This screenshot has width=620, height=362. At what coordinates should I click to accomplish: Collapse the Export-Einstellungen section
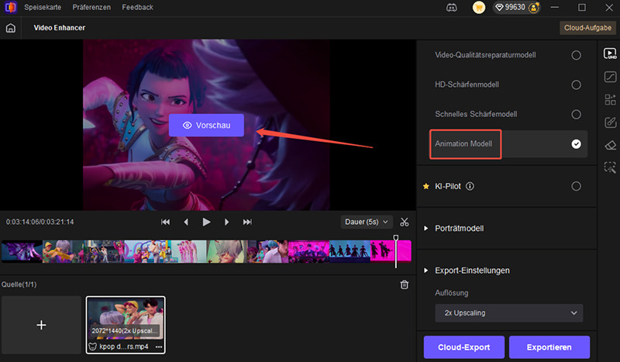tap(425, 271)
